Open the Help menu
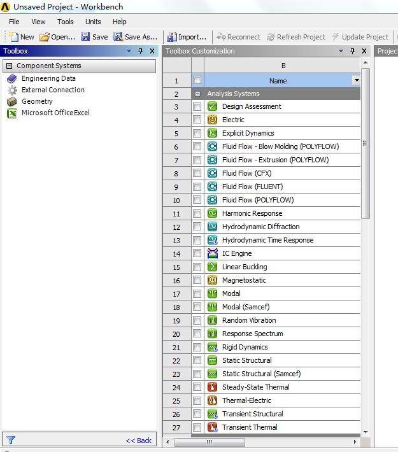The image size is (398, 452). (x=120, y=22)
